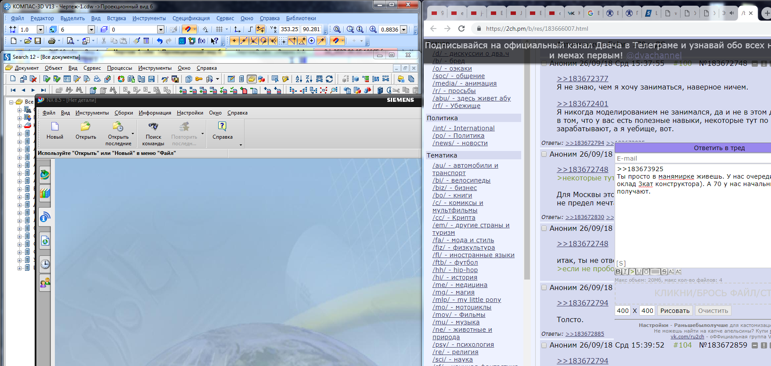The image size is (771, 366).
Task: Activate KOMPAS what's-this help pointer
Action: (214, 41)
